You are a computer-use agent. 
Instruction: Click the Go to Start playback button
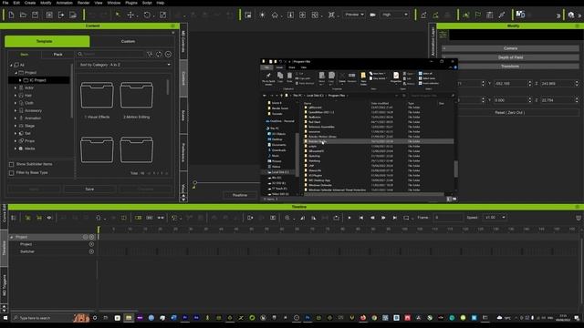click(361, 218)
